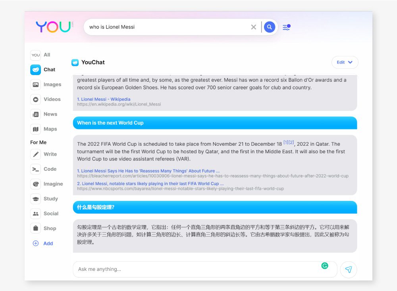The width and height of the screenshot is (397, 291).
Task: Open search preferences with the sliders icon
Action: coord(286,27)
